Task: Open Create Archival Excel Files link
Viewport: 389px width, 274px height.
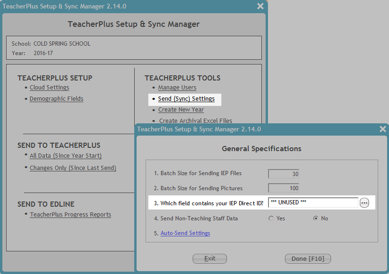Action: [195, 121]
